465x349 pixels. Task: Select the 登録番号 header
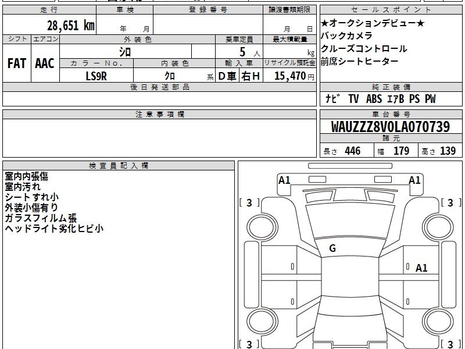(208, 10)
